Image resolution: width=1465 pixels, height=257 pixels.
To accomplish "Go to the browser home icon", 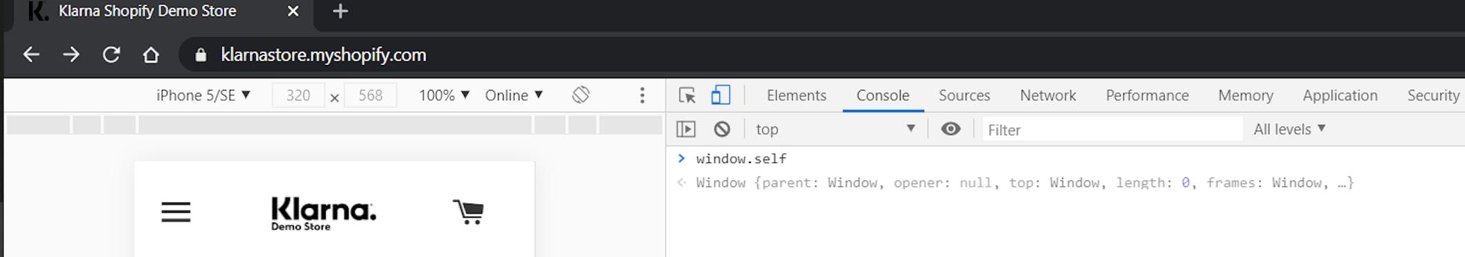I will [151, 55].
